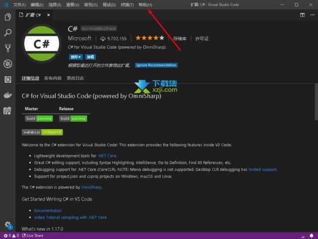Click the five-star rating
318x239 pixels.
[150, 38]
